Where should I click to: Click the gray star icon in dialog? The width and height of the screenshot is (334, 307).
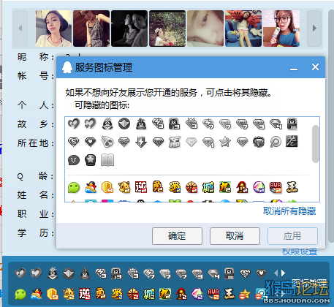225,142
